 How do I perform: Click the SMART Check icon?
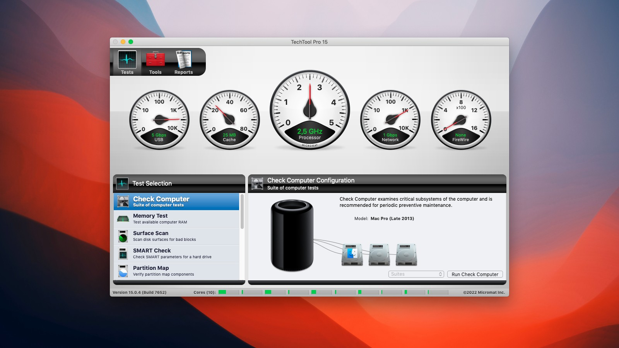click(x=123, y=253)
